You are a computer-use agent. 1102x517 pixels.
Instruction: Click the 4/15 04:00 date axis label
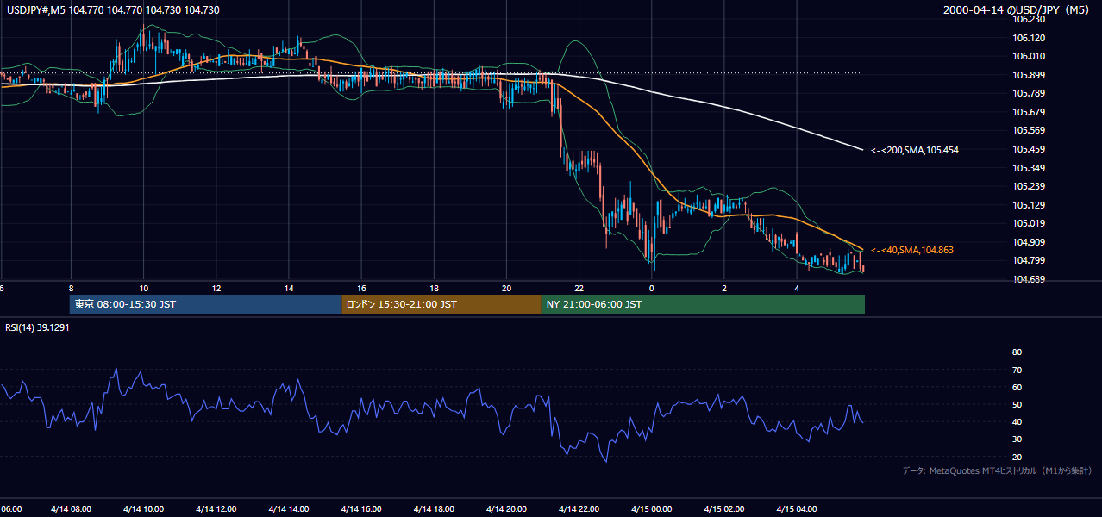click(x=797, y=508)
